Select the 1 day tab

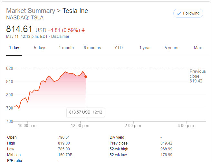pos(14,48)
